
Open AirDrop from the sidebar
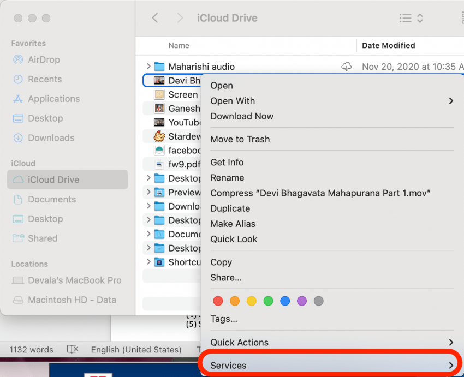[x=44, y=59]
